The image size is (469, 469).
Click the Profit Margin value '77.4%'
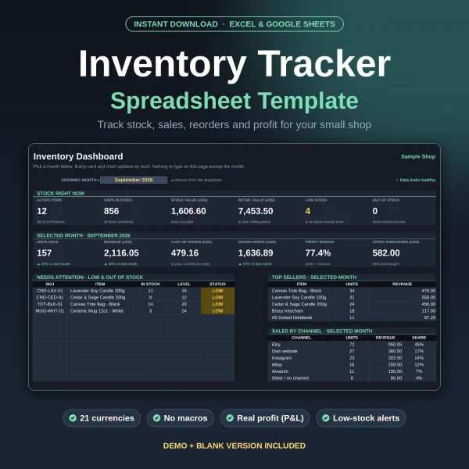318,253
